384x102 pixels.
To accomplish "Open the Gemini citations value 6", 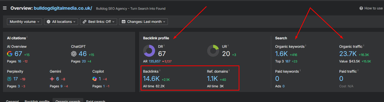I will (58, 79).
